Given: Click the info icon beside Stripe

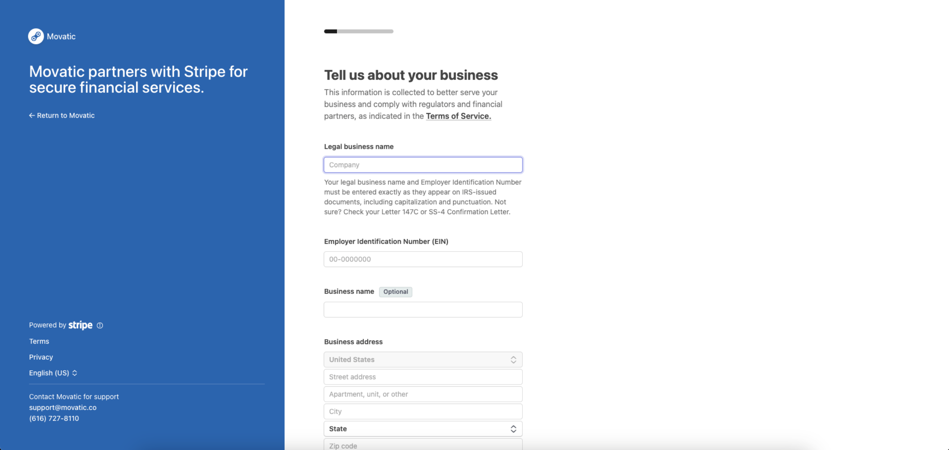Looking at the screenshot, I should (100, 325).
